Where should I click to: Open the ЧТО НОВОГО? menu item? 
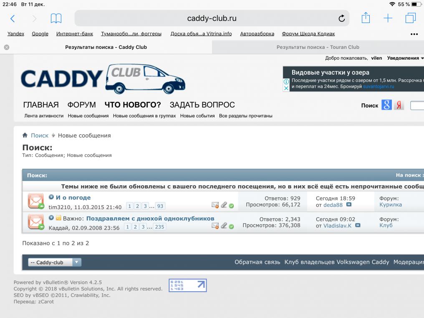click(133, 105)
